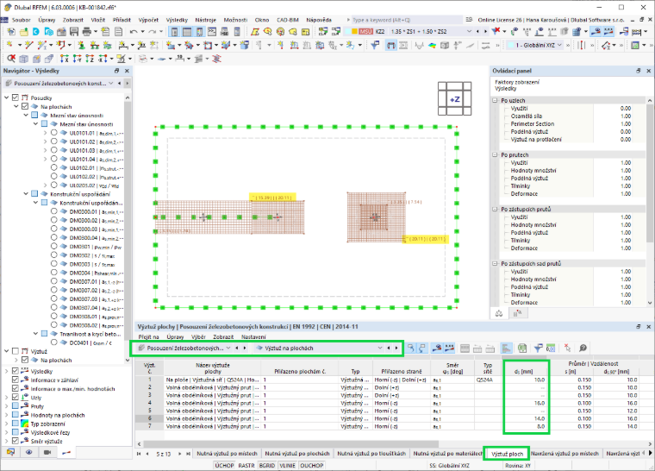
Task: Enable the Pruty checkbox
Action: point(16,406)
